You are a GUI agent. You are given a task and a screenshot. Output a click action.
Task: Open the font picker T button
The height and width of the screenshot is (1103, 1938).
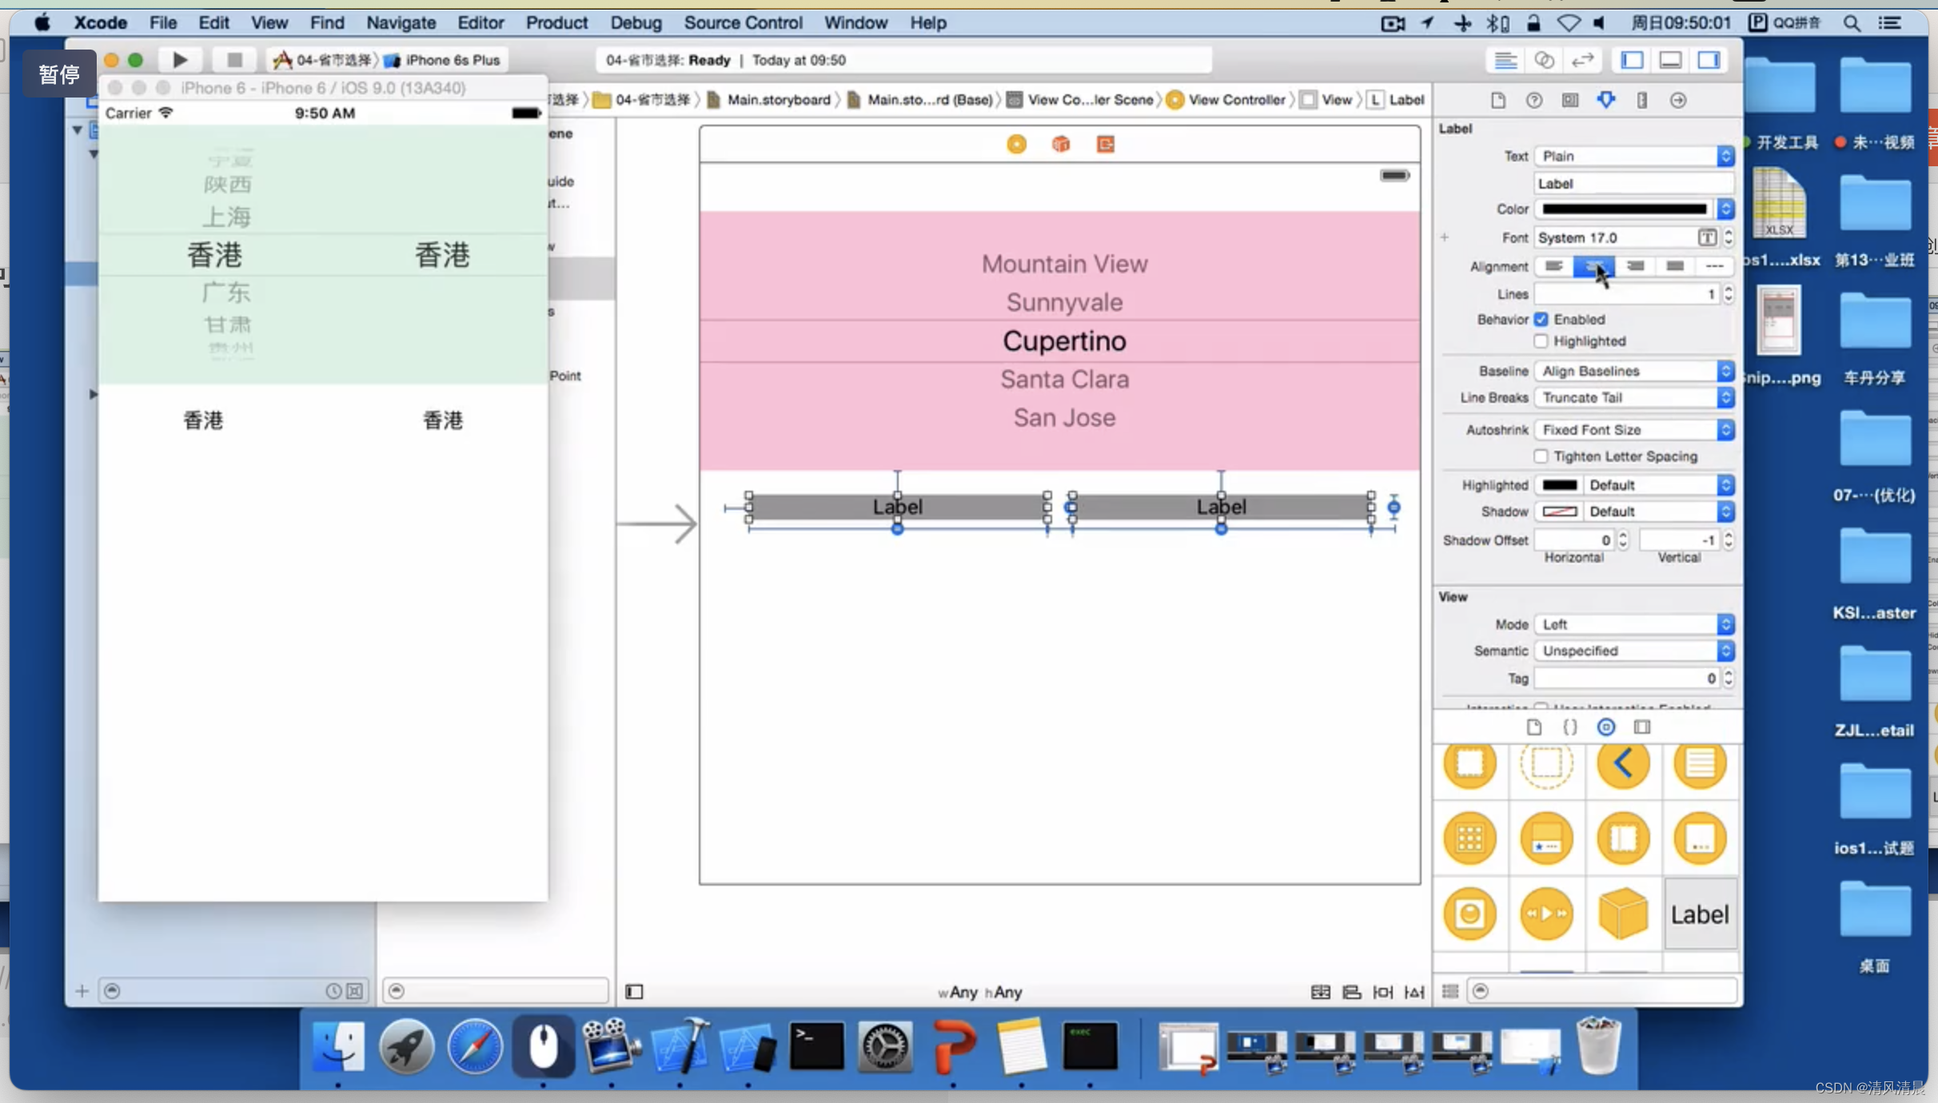pos(1706,237)
